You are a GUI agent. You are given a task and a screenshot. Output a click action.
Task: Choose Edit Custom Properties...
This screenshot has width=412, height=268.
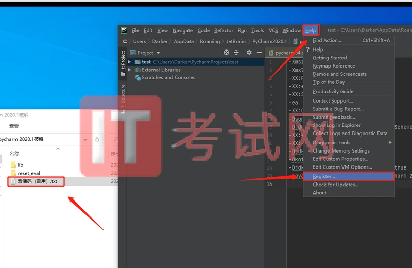[349, 159]
